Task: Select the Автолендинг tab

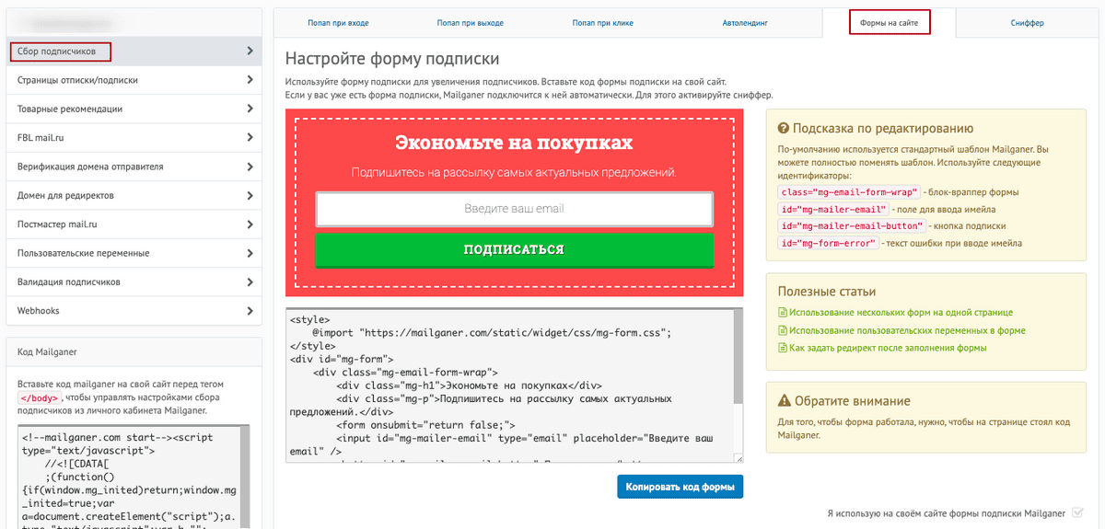Action: coord(746,23)
